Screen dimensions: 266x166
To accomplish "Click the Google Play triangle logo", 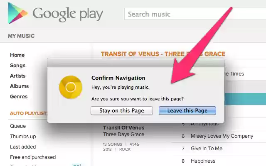I will click(x=17, y=13).
